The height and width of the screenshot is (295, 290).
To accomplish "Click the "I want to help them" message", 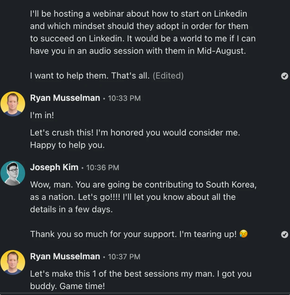I will 90,76.
